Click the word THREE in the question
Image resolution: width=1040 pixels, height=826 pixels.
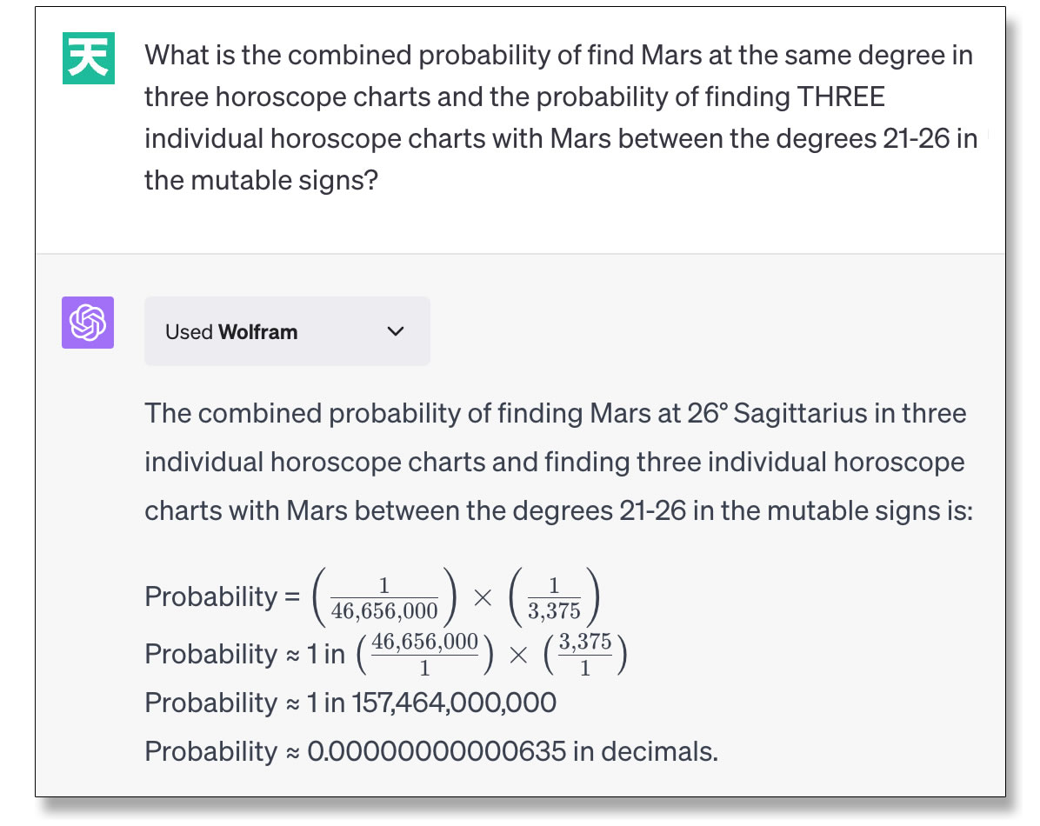click(x=841, y=97)
